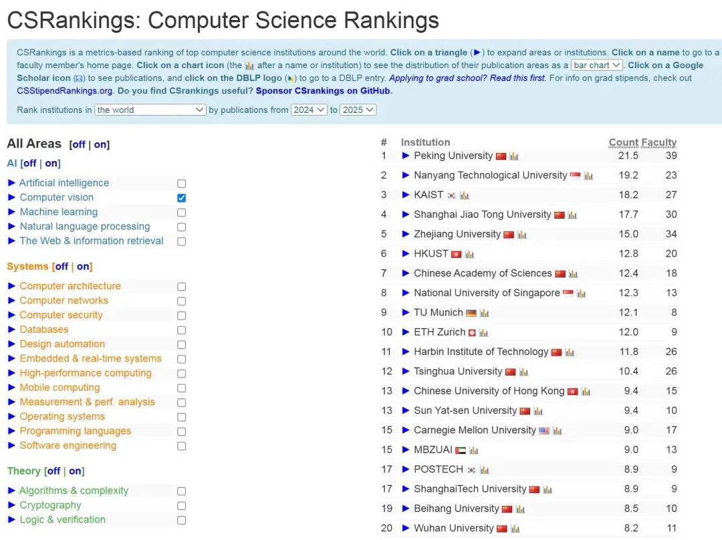722x540 pixels.
Task: Turn off all AI areas
Action: pos(29,163)
